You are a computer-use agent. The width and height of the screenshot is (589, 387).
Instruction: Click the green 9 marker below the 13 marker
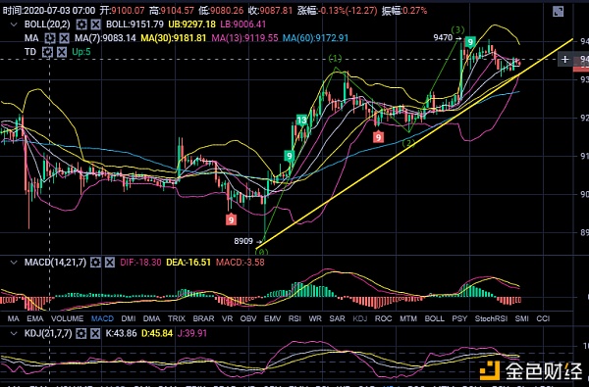[290, 156]
